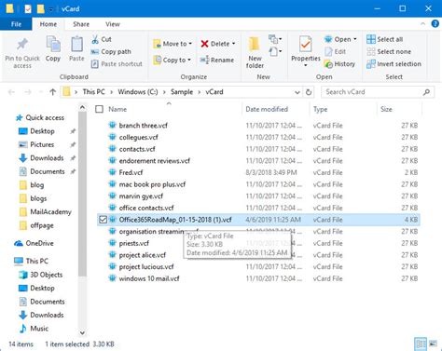Click Sample in the address breadcrumb
This screenshot has width=442, height=351.
pos(182,92)
